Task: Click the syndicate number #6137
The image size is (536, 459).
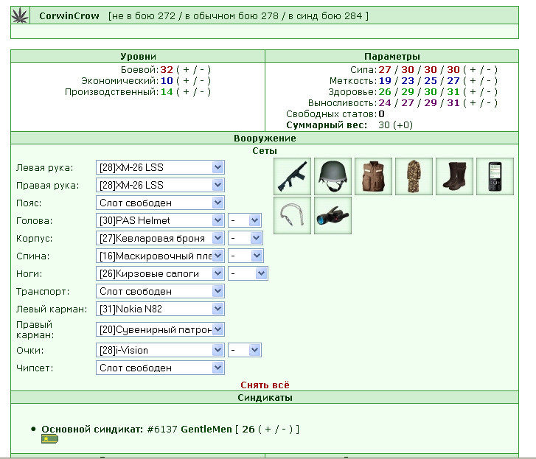Action: point(162,429)
